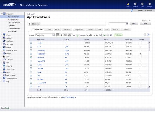Check the General UDP row checkbox

point(31,54)
